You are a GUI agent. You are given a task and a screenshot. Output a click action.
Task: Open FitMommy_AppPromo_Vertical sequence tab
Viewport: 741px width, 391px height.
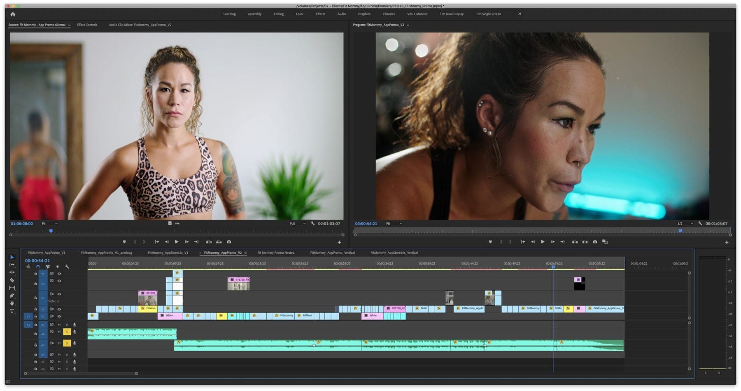333,253
